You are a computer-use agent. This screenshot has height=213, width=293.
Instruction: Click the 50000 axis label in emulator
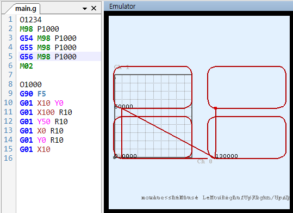[x=124, y=106]
